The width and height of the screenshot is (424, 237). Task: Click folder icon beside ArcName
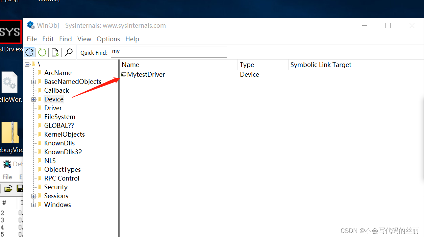(40, 73)
